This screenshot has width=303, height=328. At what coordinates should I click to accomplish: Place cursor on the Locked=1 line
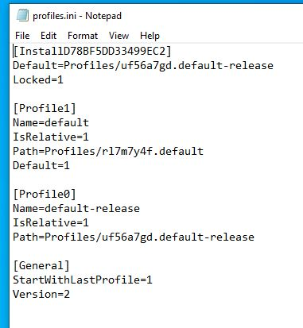(x=38, y=79)
